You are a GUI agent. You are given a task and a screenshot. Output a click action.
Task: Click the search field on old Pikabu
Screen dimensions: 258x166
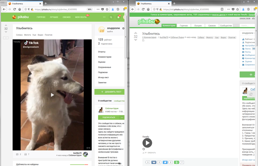click(247, 25)
